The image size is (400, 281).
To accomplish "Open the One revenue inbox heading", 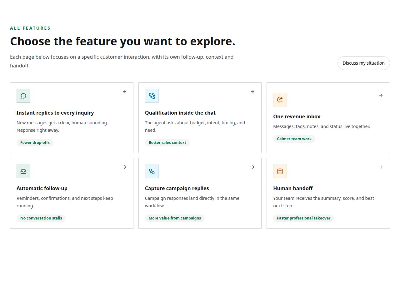I will pyautogui.click(x=297, y=116).
